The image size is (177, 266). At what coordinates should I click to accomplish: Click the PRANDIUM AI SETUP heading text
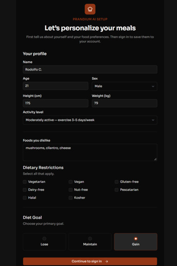pos(90,19)
